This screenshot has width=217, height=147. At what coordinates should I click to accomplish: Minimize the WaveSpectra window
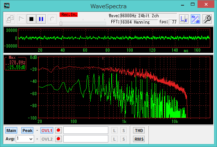[183, 5]
